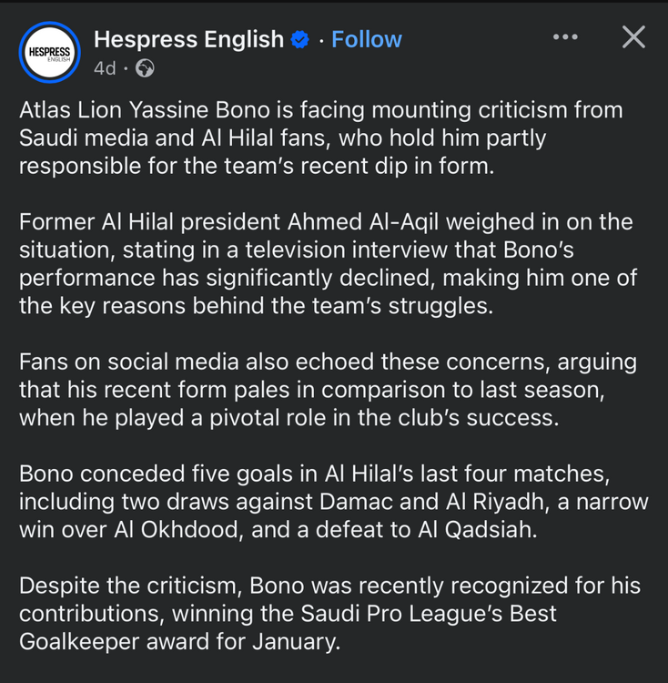Image resolution: width=668 pixels, height=683 pixels.
Task: Open the three-dot post options menu
Action: click(x=565, y=37)
